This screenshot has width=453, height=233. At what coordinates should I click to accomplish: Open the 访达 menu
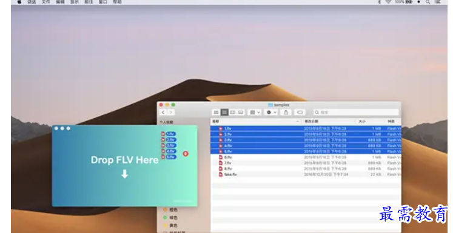click(x=32, y=2)
